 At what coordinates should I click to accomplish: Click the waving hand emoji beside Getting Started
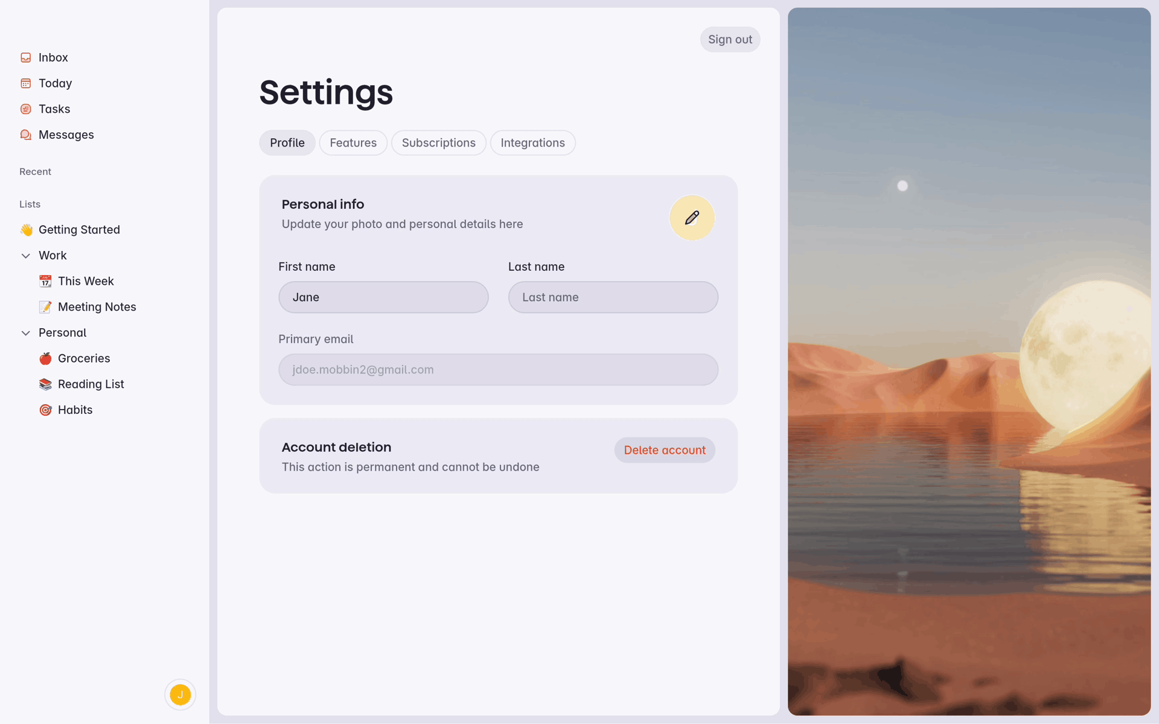pos(26,230)
